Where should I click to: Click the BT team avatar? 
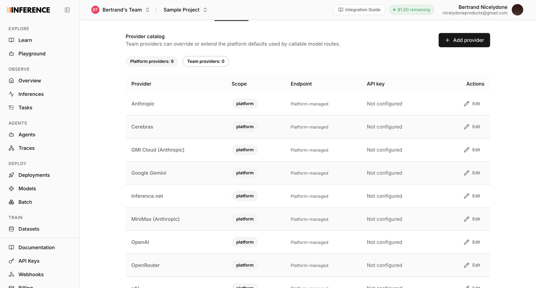click(x=95, y=10)
